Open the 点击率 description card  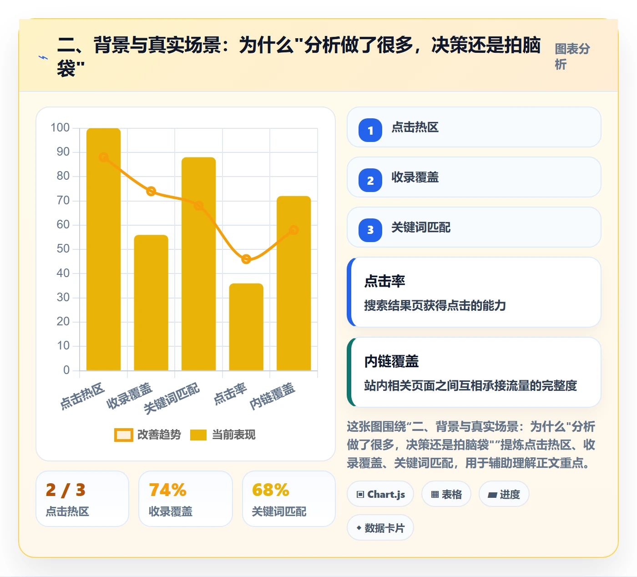474,292
